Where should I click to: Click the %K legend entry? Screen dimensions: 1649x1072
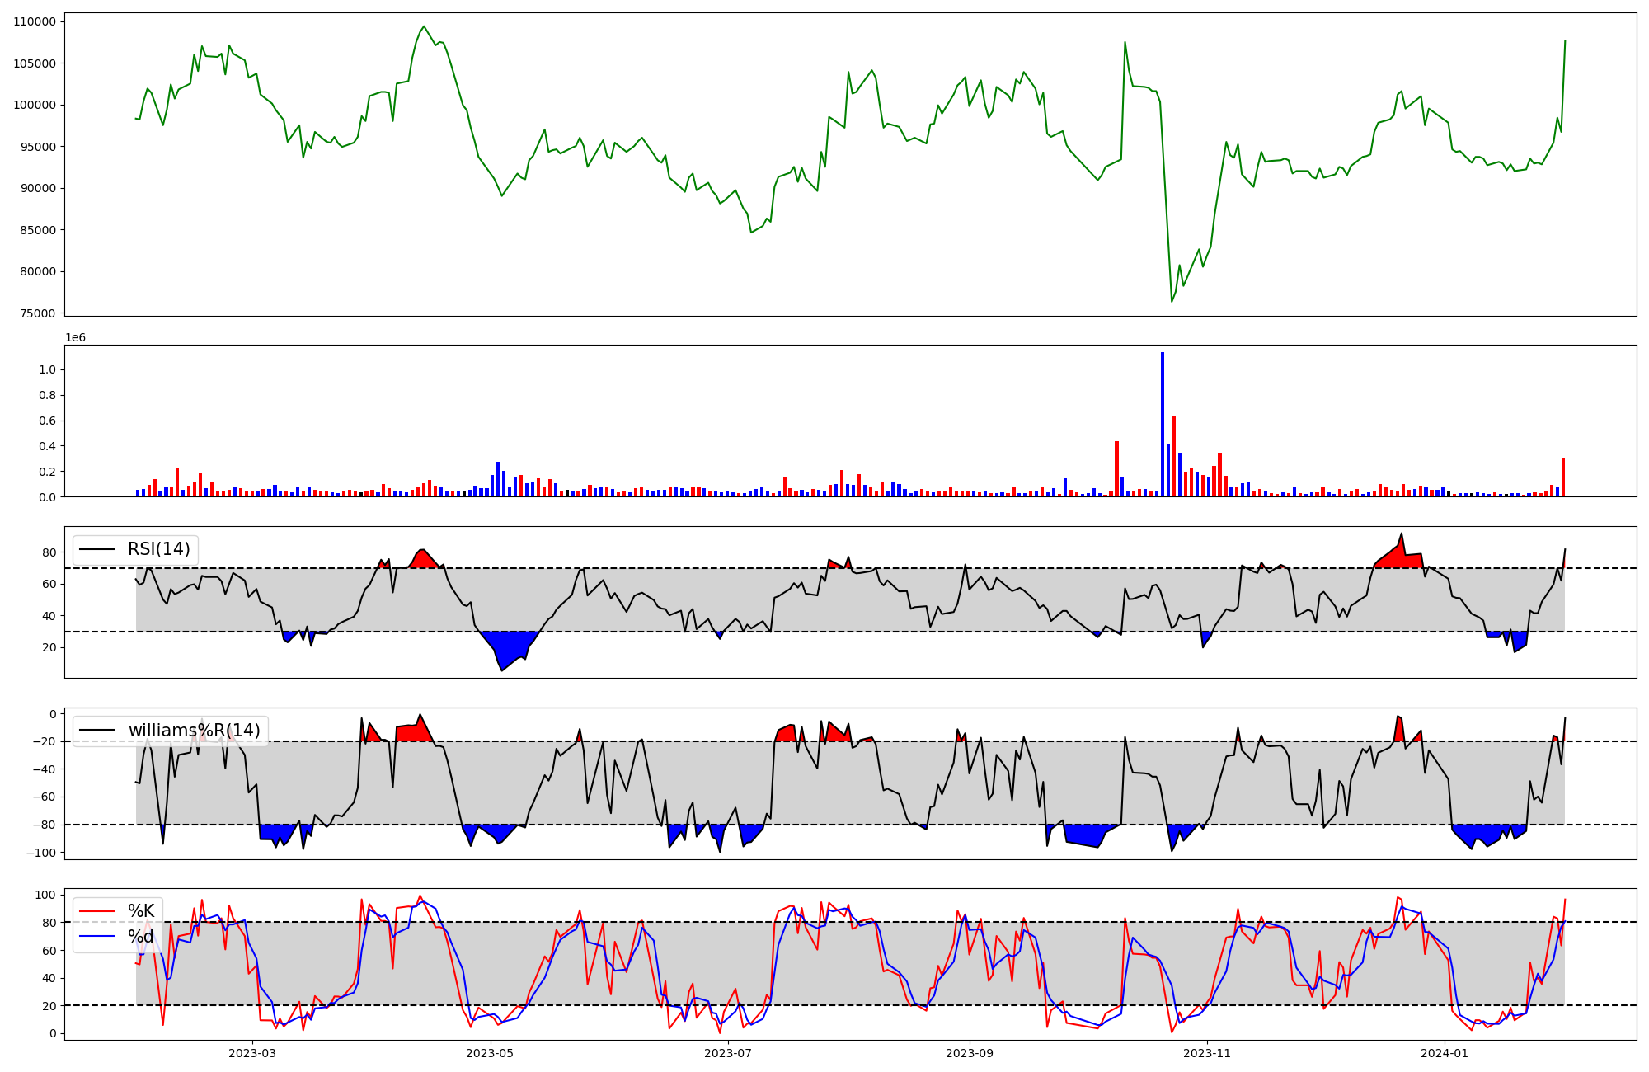(x=141, y=910)
